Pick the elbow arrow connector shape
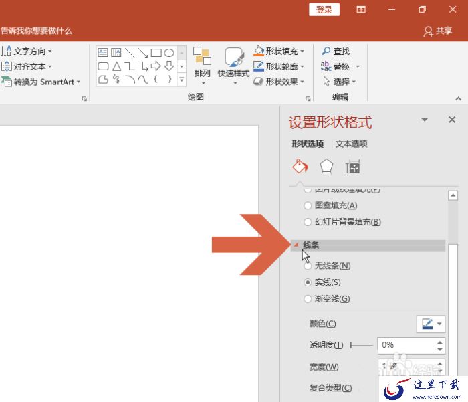This screenshot has height=402, width=468. 143,66
